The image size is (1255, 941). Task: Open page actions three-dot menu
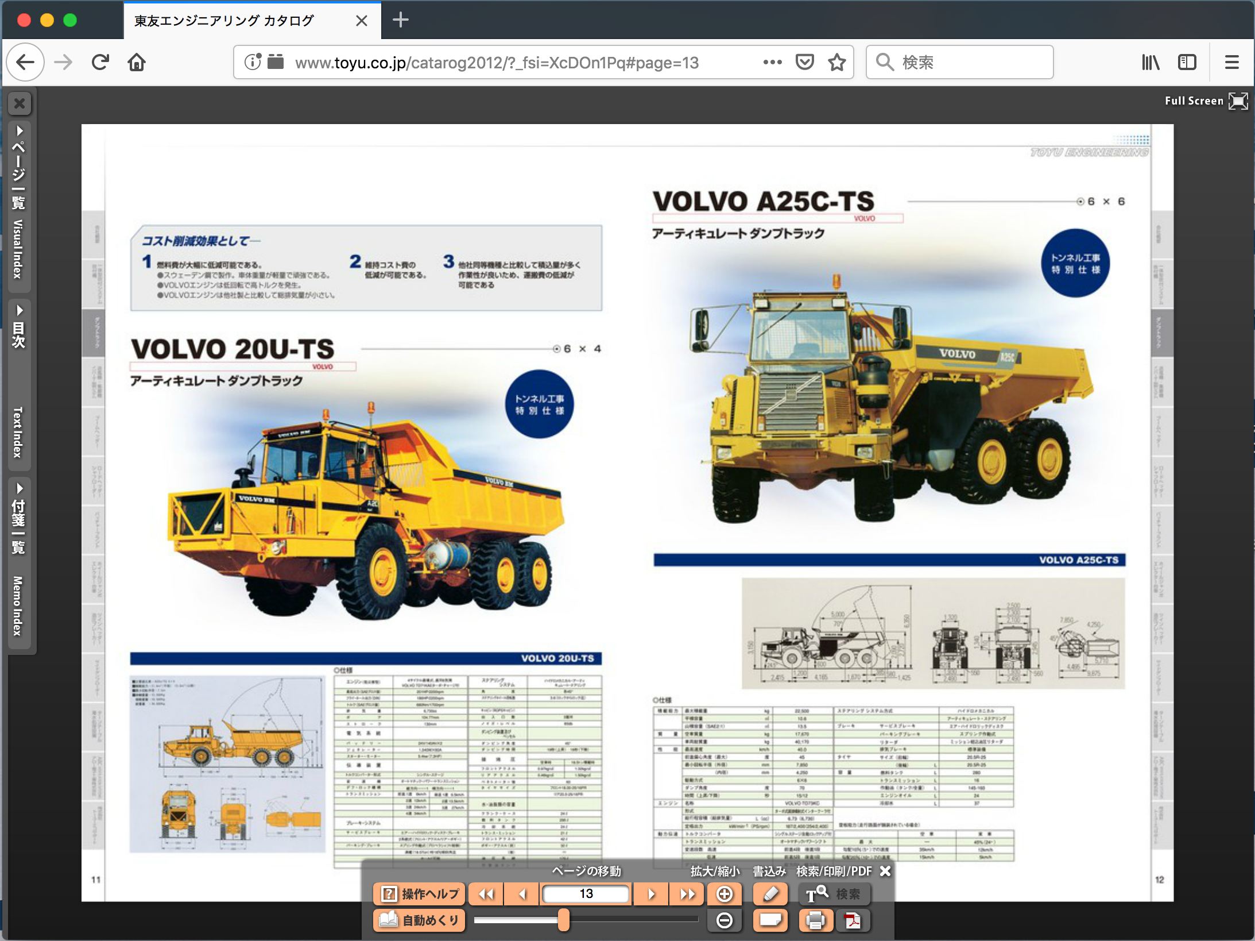[772, 62]
